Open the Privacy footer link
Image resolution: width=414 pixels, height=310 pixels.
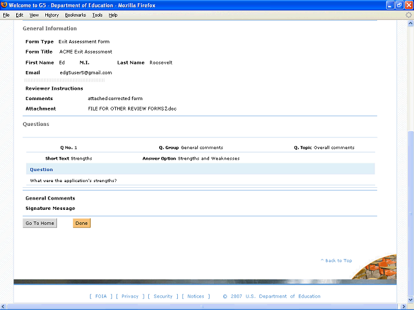(130, 296)
